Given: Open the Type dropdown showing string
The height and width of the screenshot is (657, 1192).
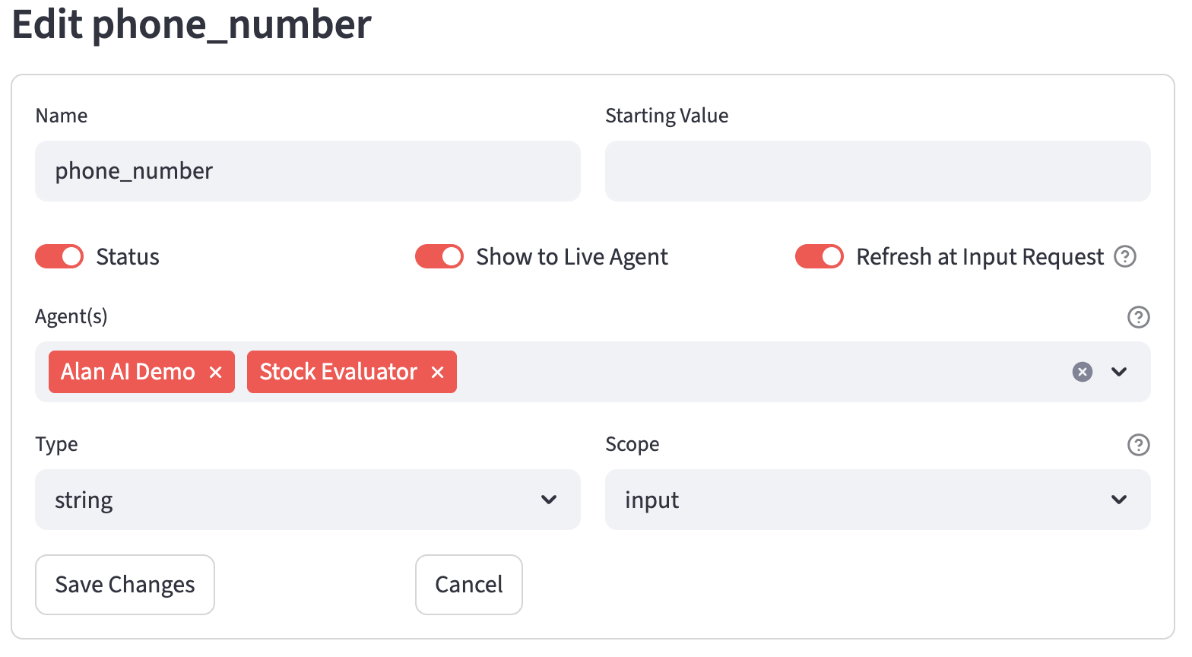Looking at the screenshot, I should click(x=308, y=500).
